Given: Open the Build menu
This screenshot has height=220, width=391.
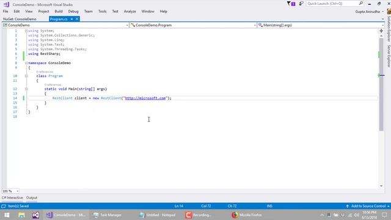Looking at the screenshot, I should tap(59, 12).
